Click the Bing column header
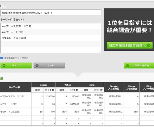This screenshot has height=127, width=154. pyautogui.click(x=92, y=85)
